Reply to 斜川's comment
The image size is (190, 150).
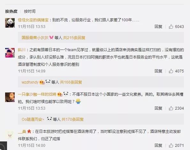pyautogui.click(x=158, y=71)
